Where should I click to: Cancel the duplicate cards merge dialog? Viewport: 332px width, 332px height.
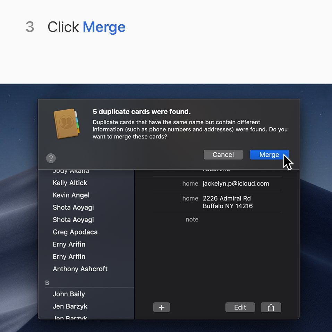tap(223, 155)
